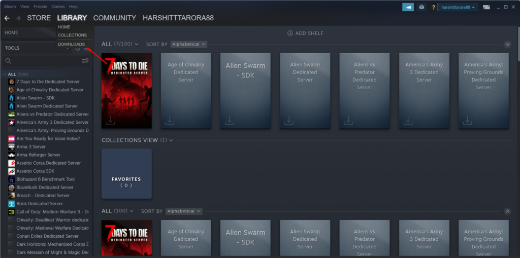Open America's Army 3 Dedicated Server card in ALL (7/100) shelf
The height and width of the screenshot is (258, 520).
424,91
